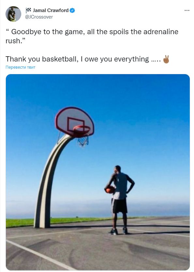Click the hoop net in the photo
Viewport: 194px width, 272px height.
(83, 141)
